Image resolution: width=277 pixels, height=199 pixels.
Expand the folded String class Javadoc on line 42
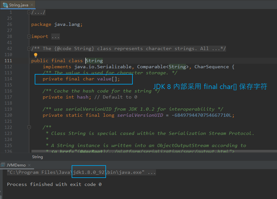click(29, 48)
